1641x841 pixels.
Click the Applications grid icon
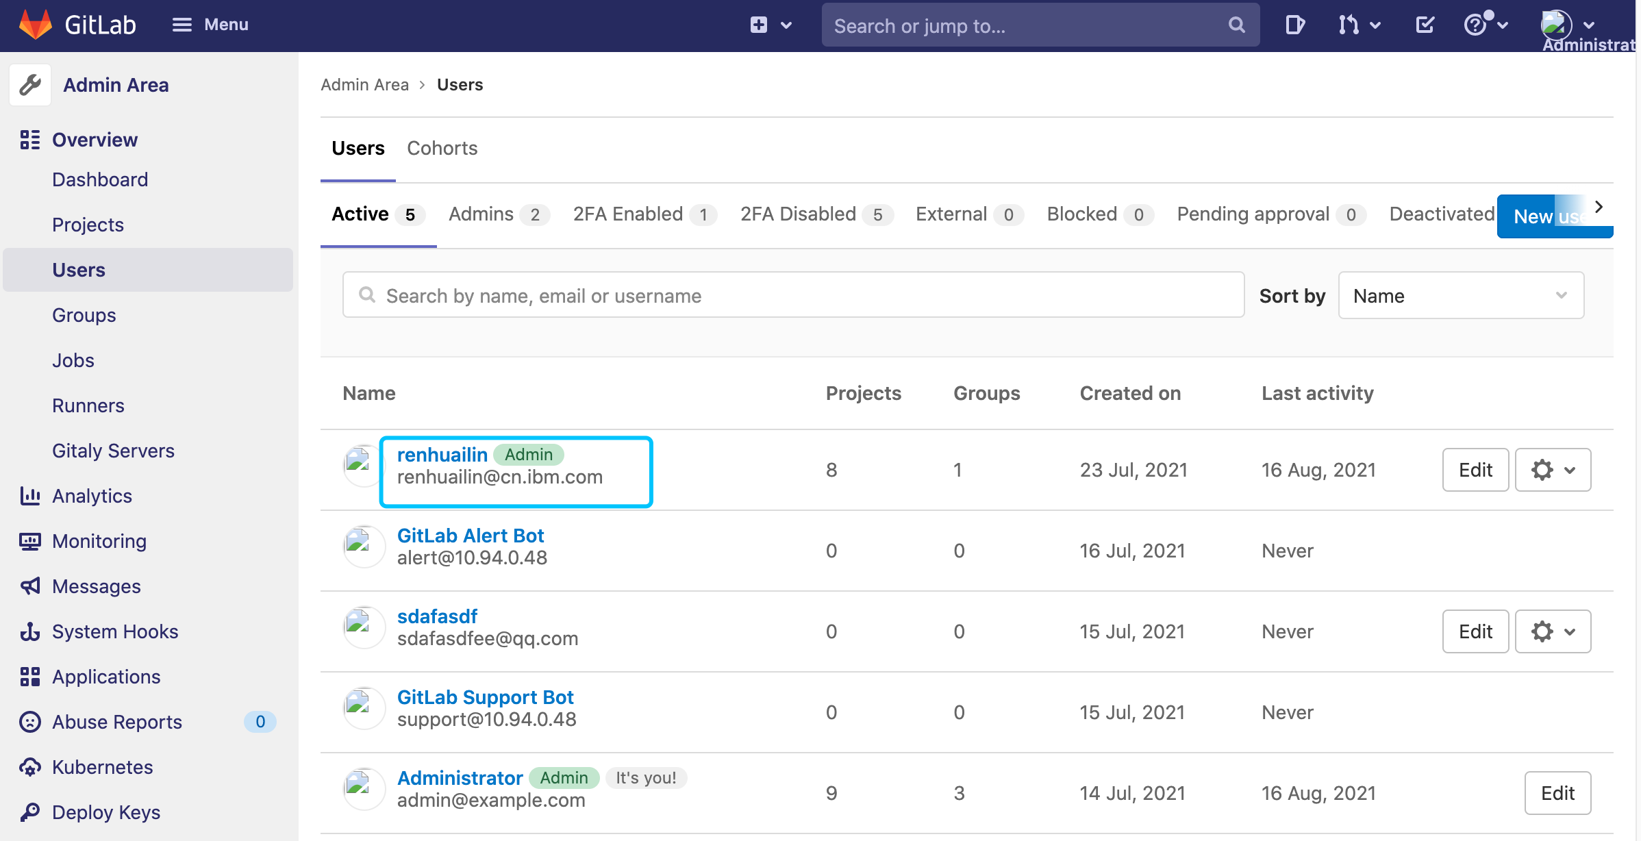30,677
